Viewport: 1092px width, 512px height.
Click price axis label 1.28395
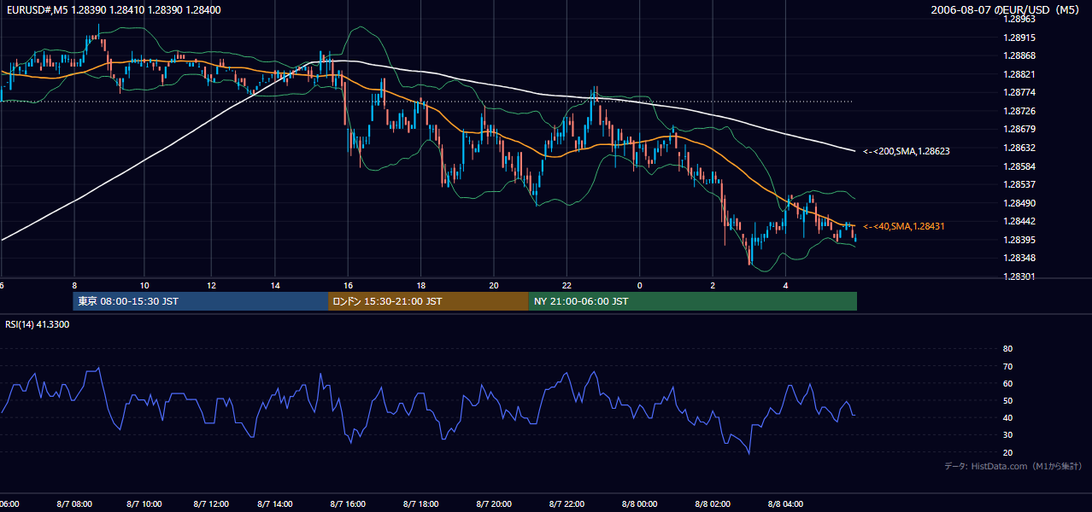pos(1018,240)
